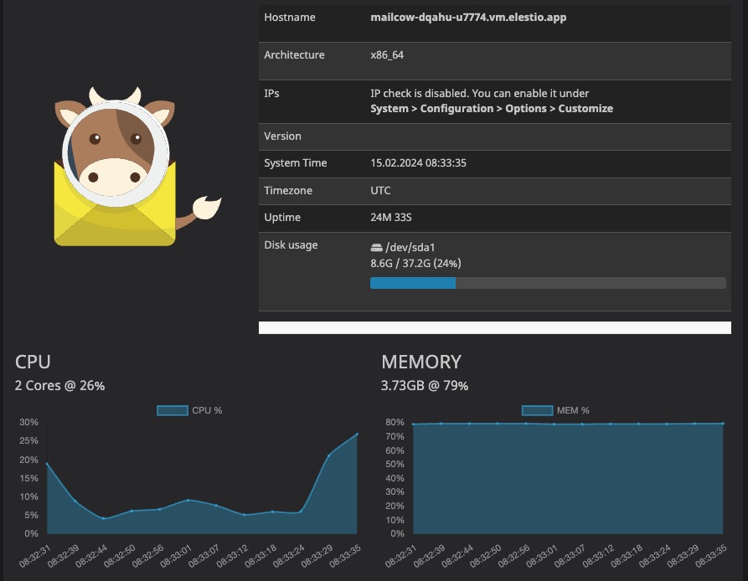Click the disk usage progress bar

[549, 283]
